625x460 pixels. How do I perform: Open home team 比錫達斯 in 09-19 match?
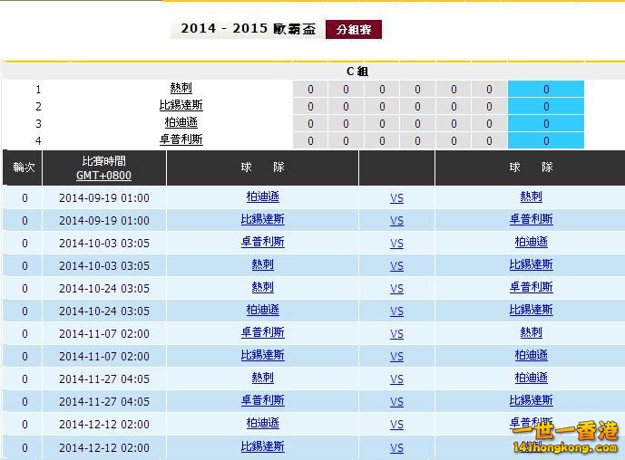[263, 219]
